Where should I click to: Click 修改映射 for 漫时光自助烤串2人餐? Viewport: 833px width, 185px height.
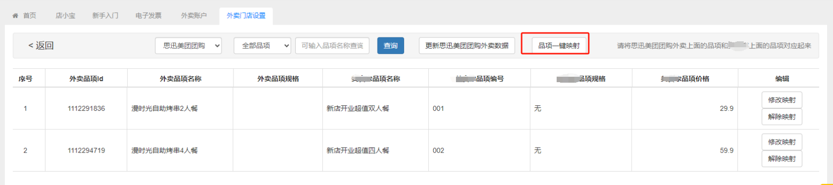[782, 100]
